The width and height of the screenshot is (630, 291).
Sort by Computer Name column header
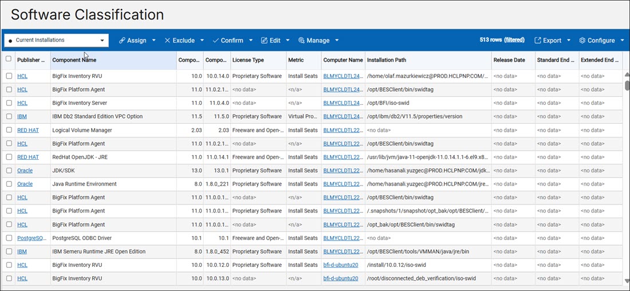342,60
